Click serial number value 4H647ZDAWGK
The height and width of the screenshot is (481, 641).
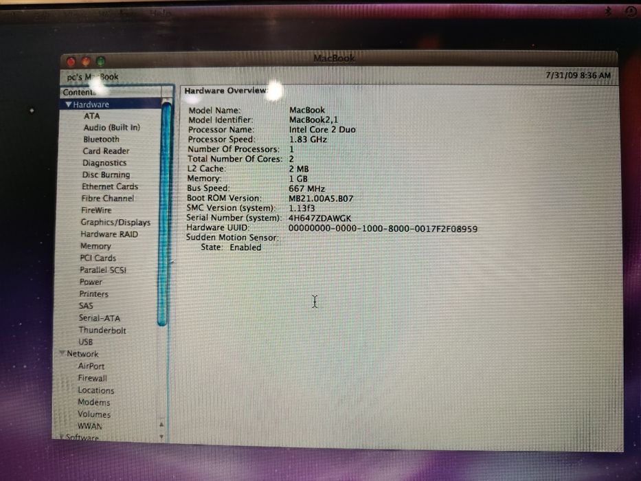[319, 219]
